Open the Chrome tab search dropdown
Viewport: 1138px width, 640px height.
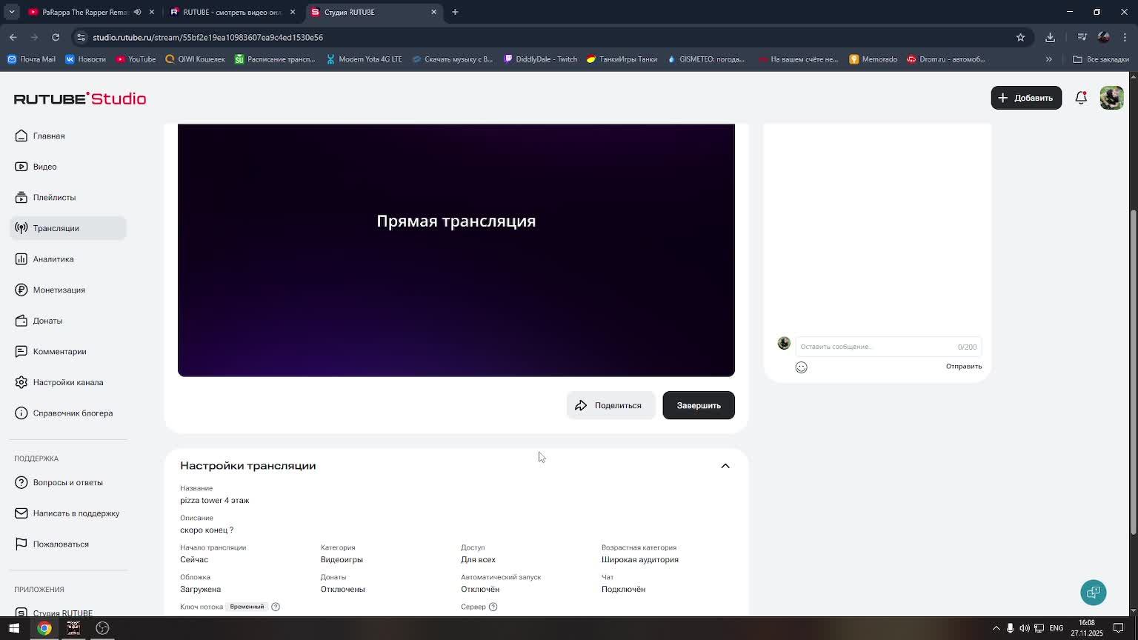[x=11, y=12]
